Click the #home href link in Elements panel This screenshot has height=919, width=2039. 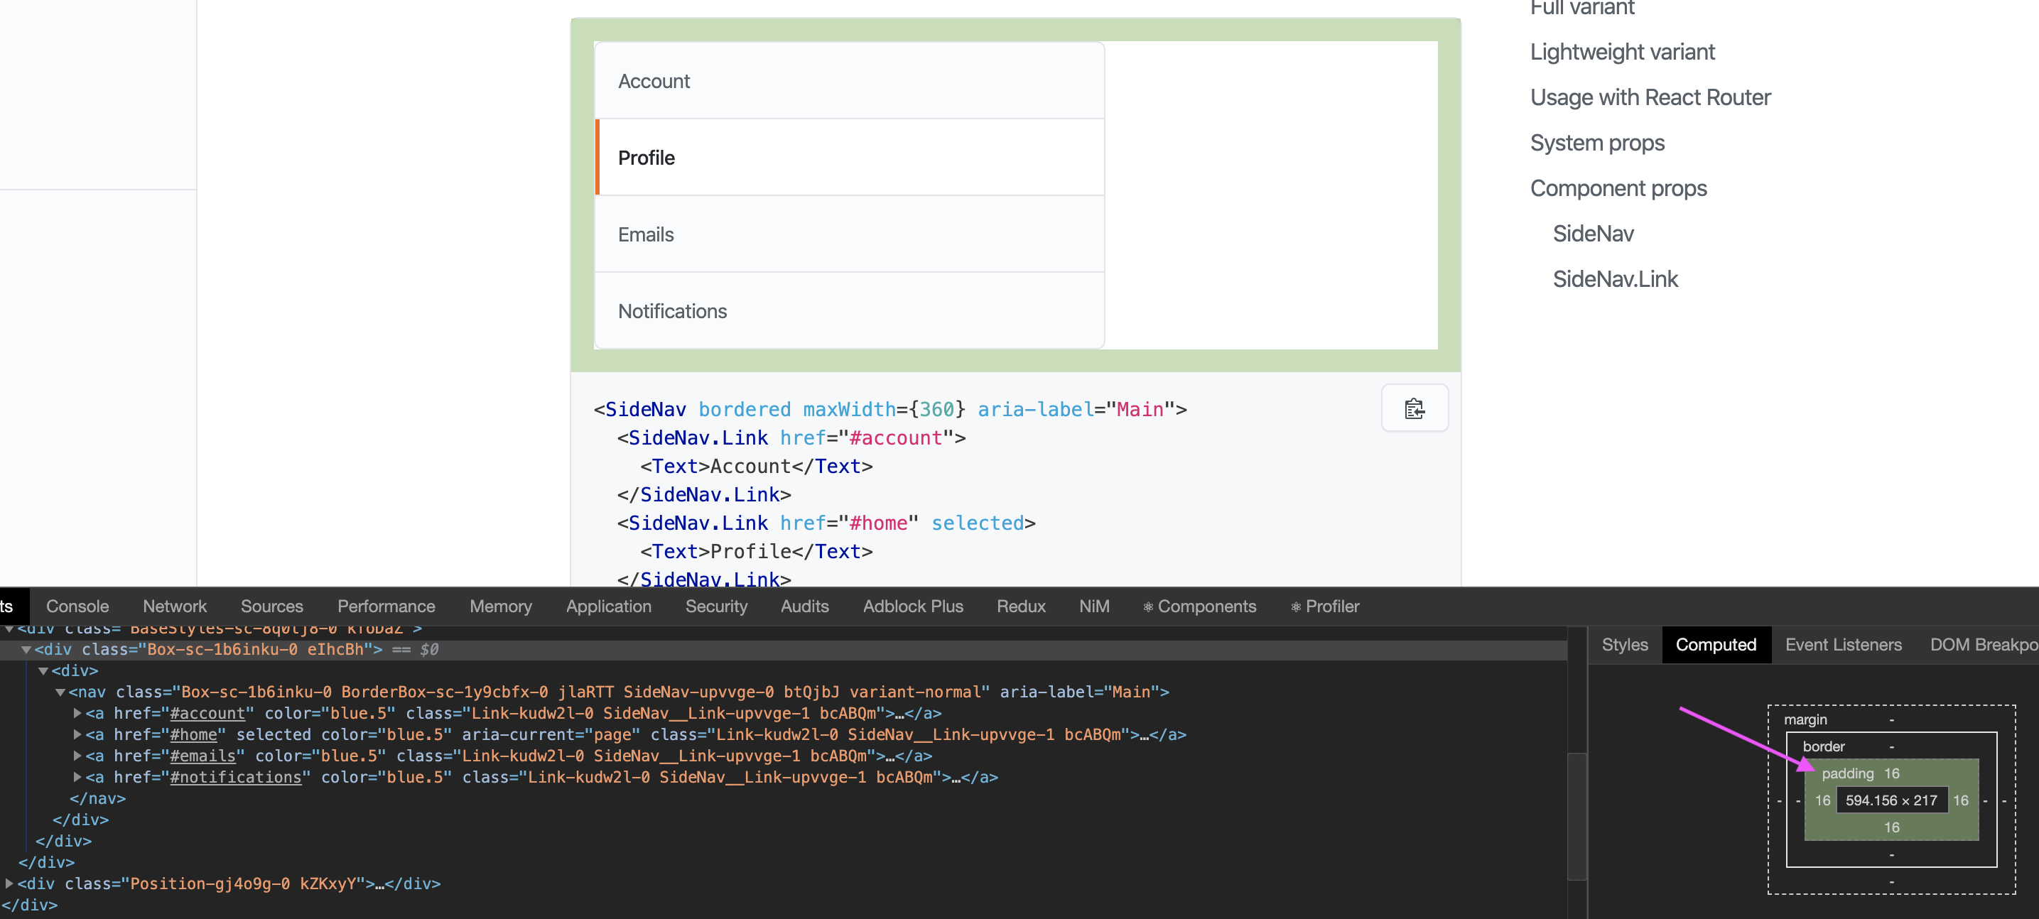[192, 734]
